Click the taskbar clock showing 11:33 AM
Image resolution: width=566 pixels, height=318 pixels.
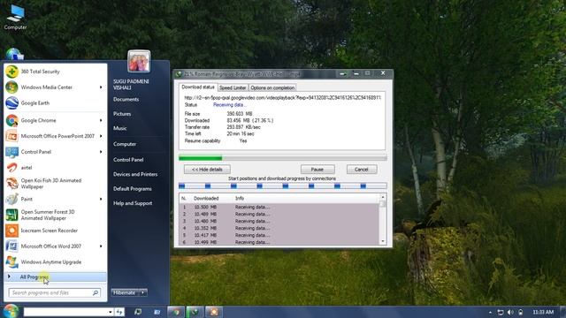click(x=543, y=312)
